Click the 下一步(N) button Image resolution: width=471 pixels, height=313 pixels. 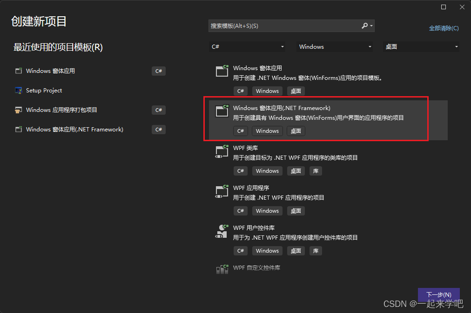[x=438, y=294]
